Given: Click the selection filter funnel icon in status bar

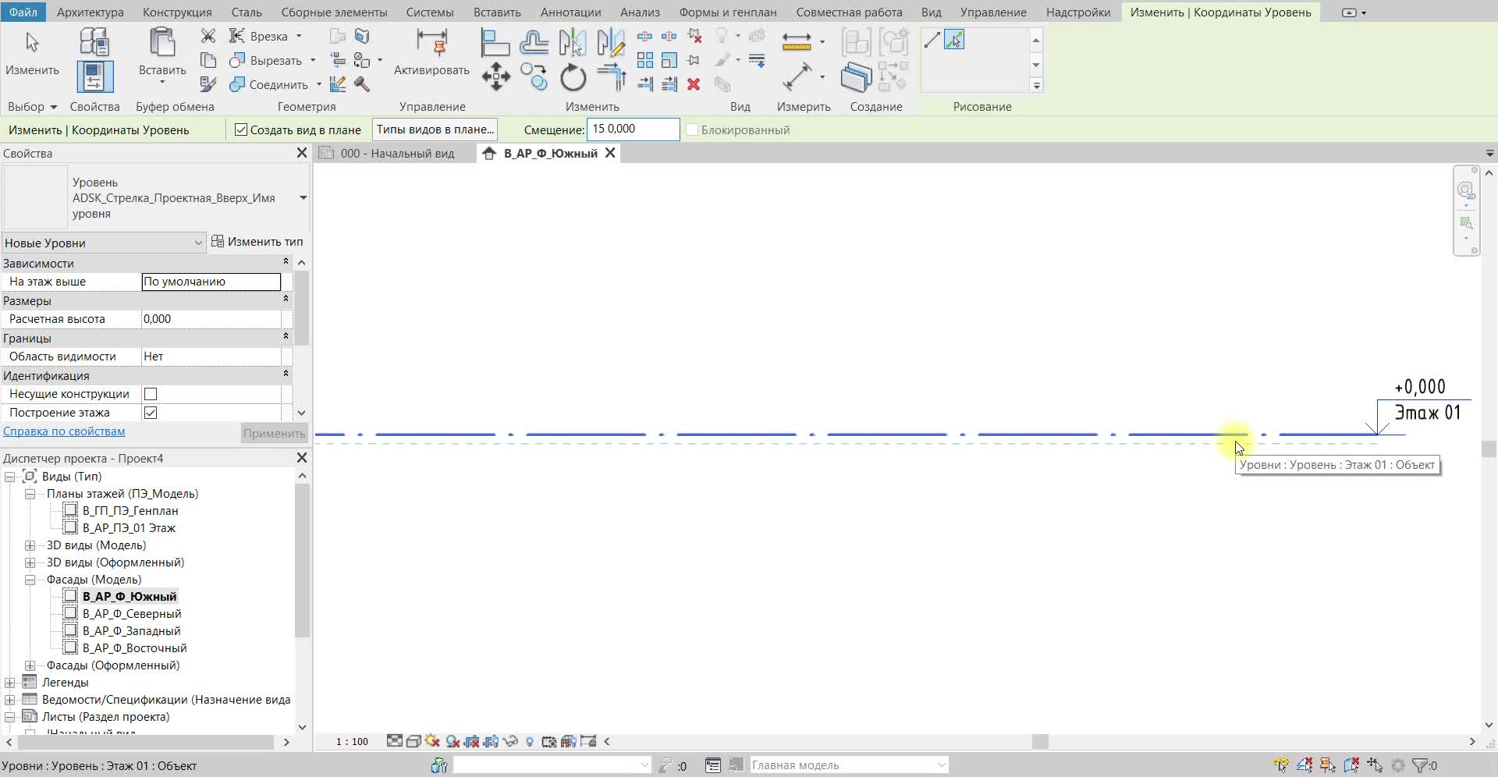Looking at the screenshot, I should point(1420,765).
